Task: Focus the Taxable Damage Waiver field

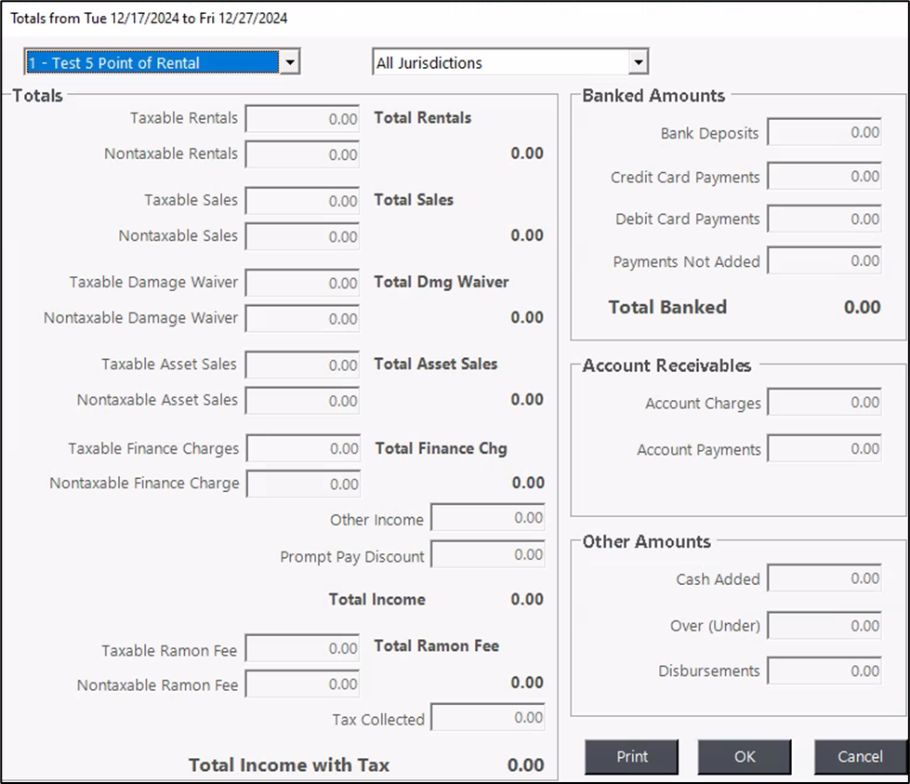Action: 303,283
